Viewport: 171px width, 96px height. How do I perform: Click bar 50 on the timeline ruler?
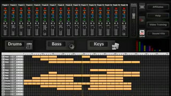point(126,54)
